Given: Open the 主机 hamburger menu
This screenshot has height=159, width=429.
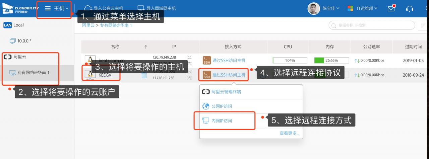Looking at the screenshot, I should [x=56, y=8].
